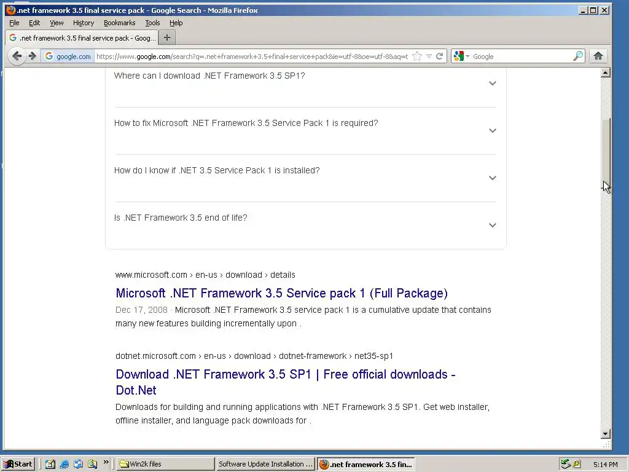The image size is (629, 472).
Task: Go forward with the forward arrow button
Action: pyautogui.click(x=33, y=56)
